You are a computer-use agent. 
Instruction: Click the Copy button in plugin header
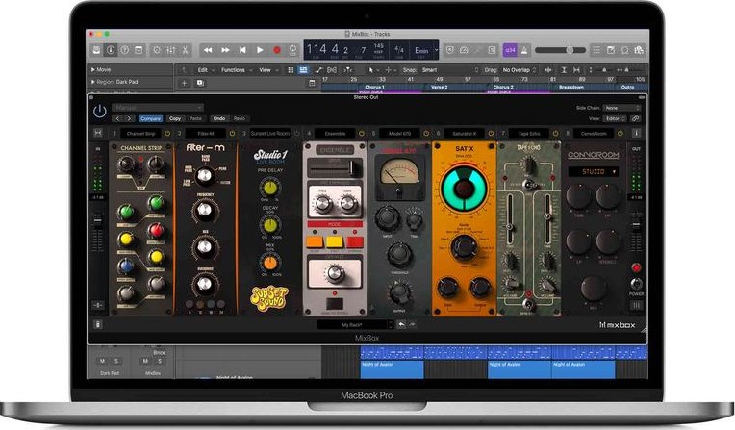pos(175,118)
